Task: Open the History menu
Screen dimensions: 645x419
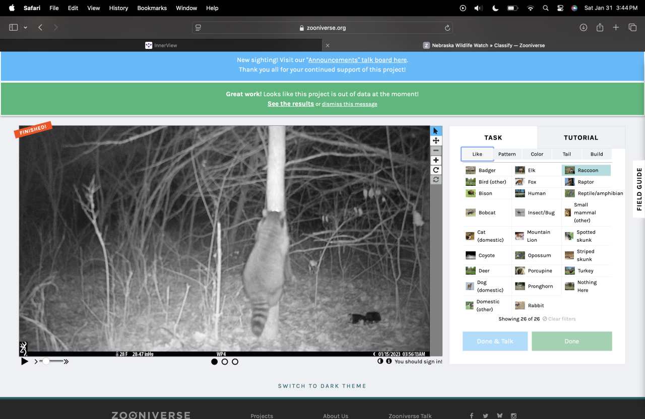Action: (x=118, y=8)
